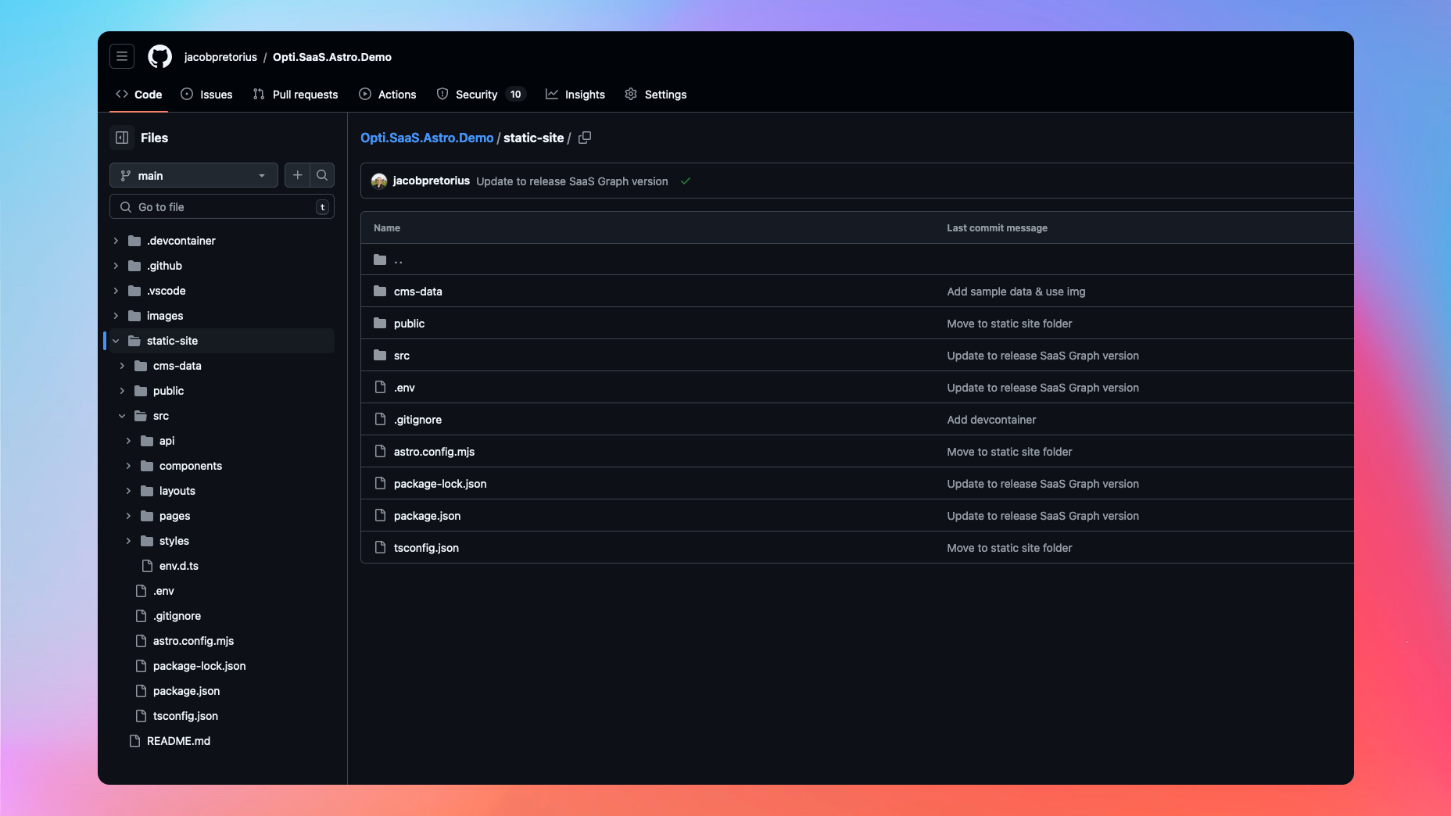Open the Issues tab
Image resolution: width=1451 pixels, height=816 pixels.
206,94
